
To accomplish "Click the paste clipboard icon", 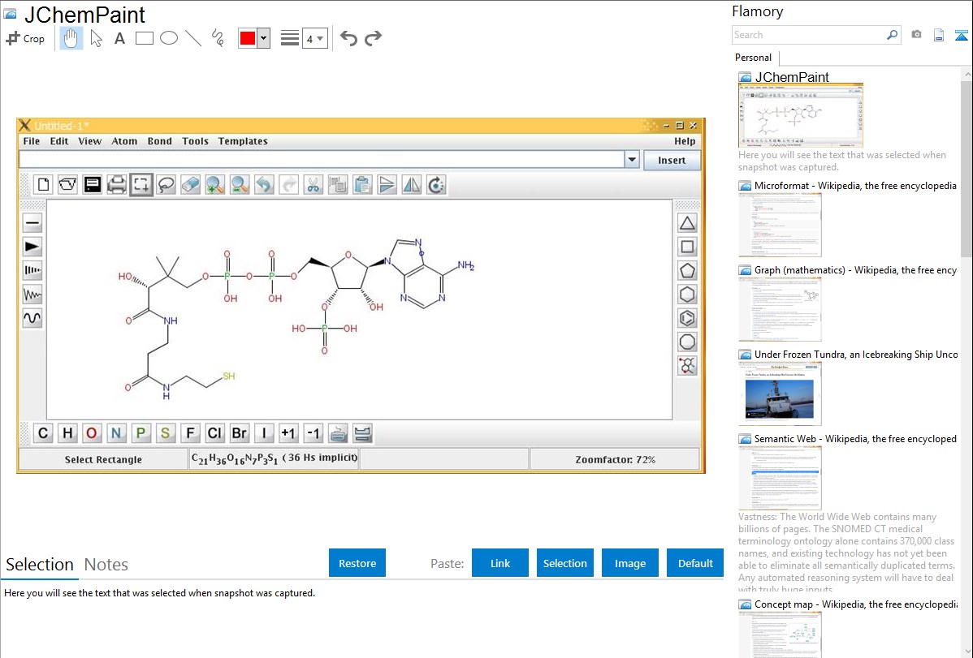I will click(362, 185).
